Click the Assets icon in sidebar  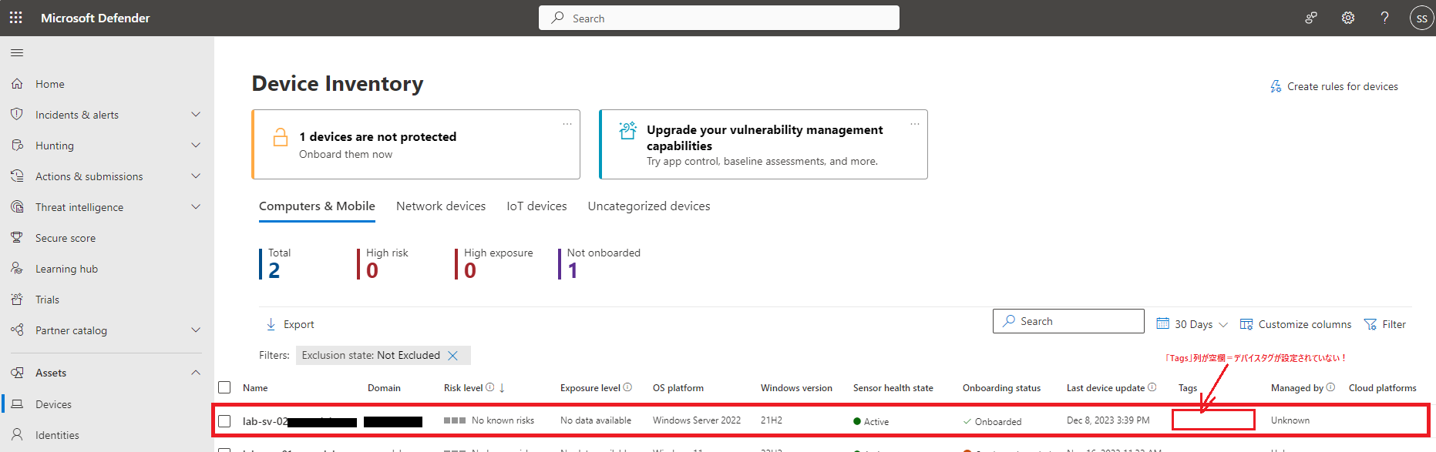[x=17, y=373]
